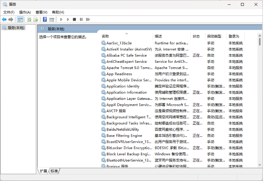263x181 pixels.
Task: Open the 帮助(H) menu
Action: point(58,12)
